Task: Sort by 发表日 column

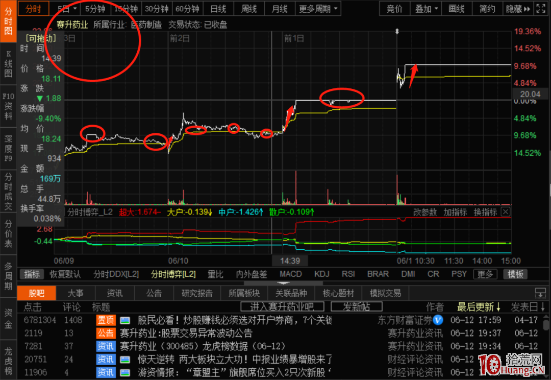Action: pos(528,307)
